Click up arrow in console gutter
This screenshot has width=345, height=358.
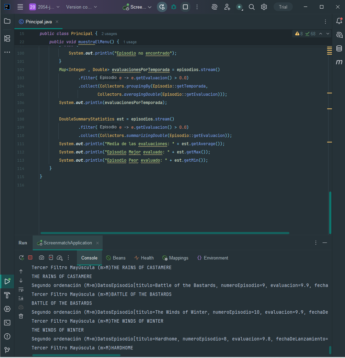coord(21,271)
